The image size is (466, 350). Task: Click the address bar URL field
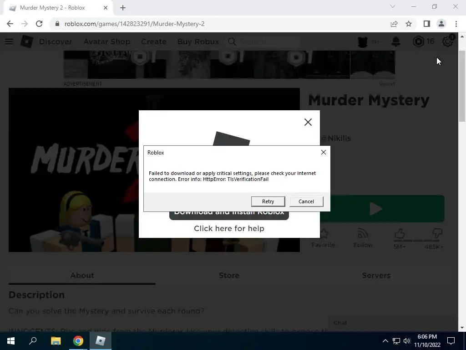pyautogui.click(x=220, y=24)
